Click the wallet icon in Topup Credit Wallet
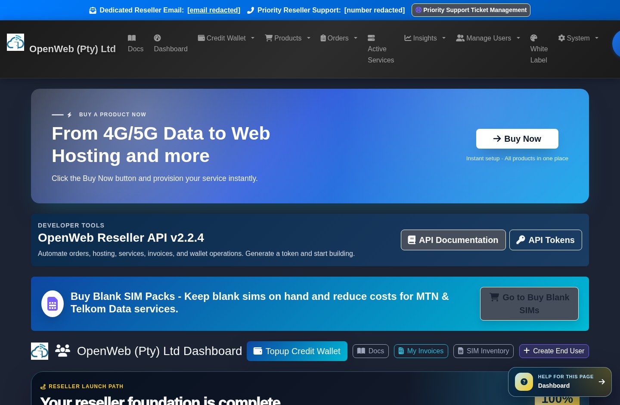Viewport: 620px width, 405px height. tap(258, 351)
